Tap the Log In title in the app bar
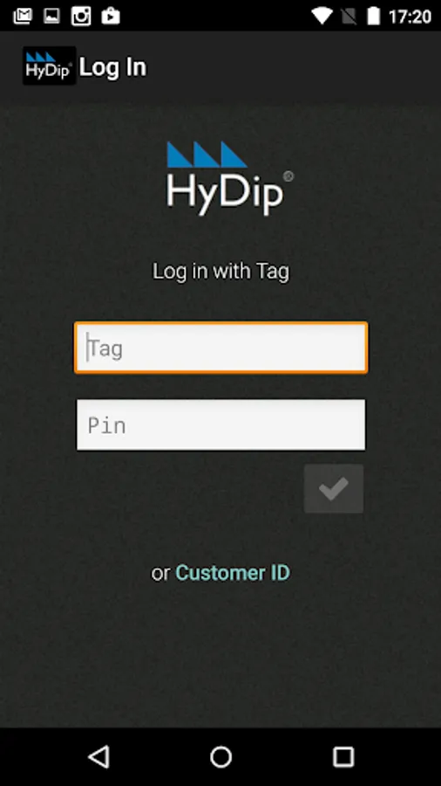 [113, 67]
